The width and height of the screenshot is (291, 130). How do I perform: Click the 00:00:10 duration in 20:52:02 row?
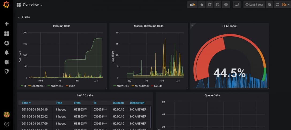tap(119, 116)
